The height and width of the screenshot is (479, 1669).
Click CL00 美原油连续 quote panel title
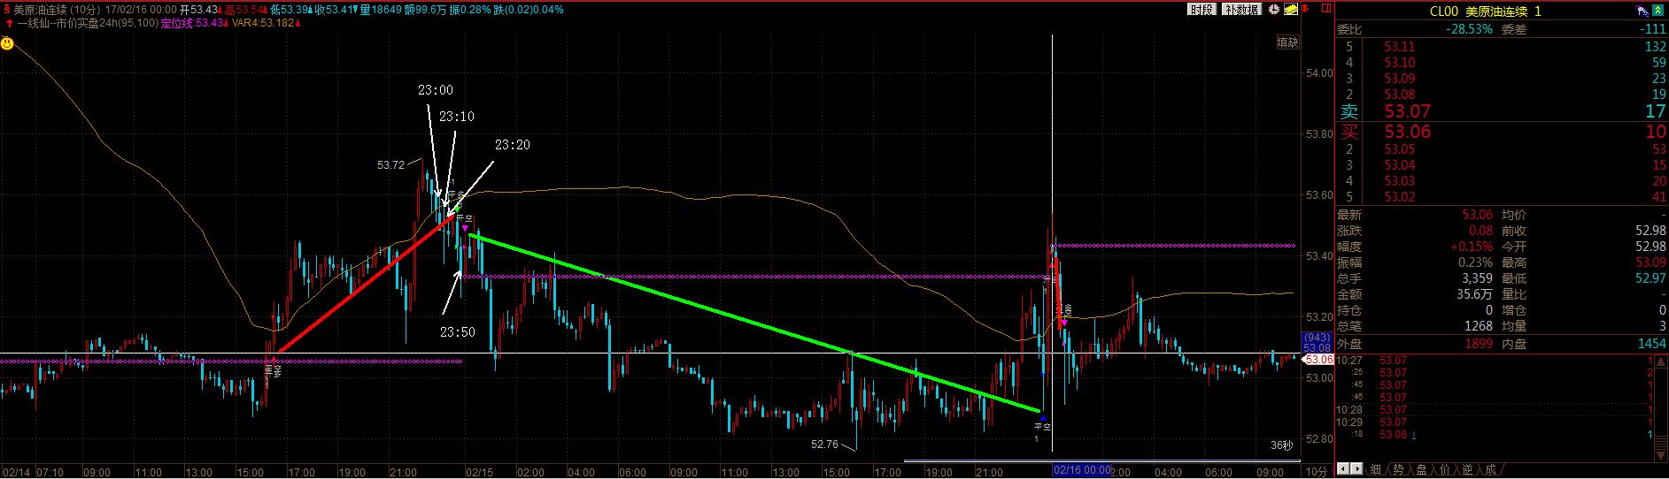coord(1486,11)
